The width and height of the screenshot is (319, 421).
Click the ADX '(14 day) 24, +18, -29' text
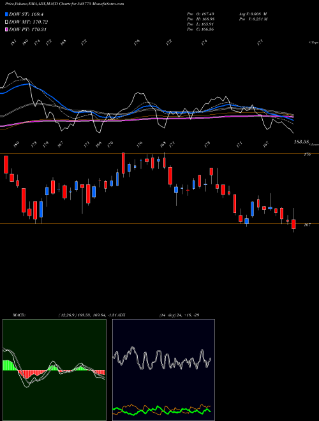click(179, 315)
